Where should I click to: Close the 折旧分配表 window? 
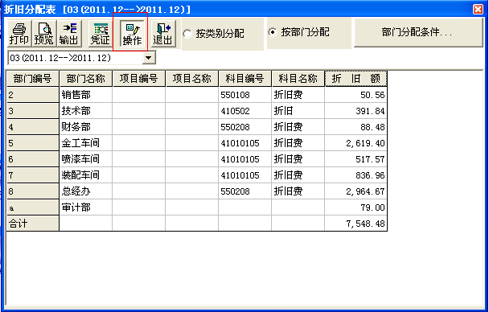[478, 10]
